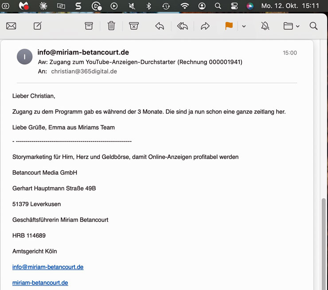Open screenshot tool in menu bar

pyautogui.click(x=5, y=6)
